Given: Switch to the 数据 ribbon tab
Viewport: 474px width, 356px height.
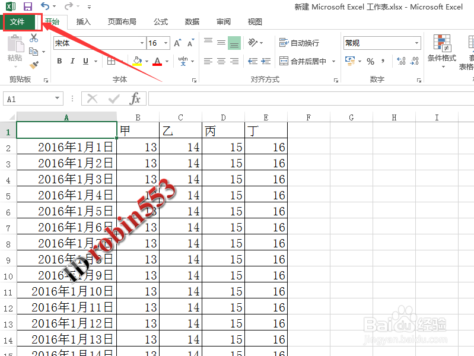Looking at the screenshot, I should pos(192,22).
